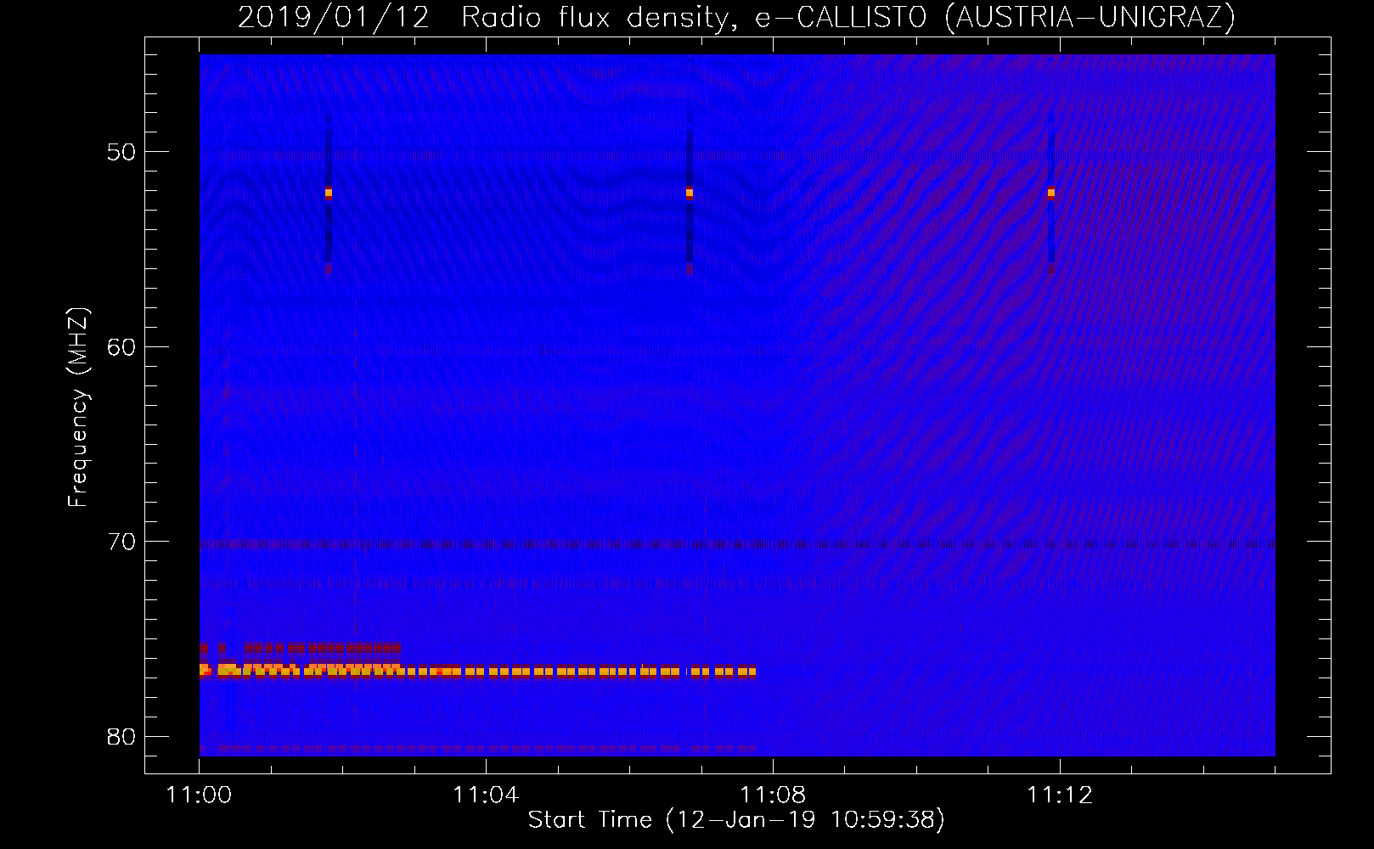Click the 11:08 time tick label
Image resolution: width=1374 pixels, height=849 pixels.
pos(773,796)
